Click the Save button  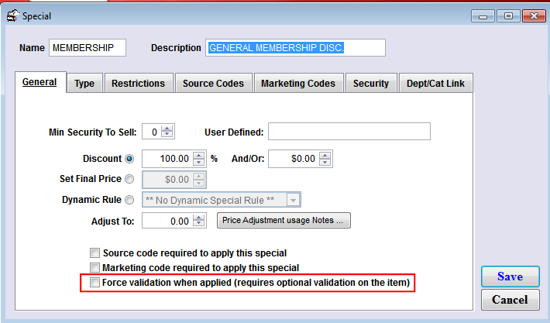click(x=510, y=277)
